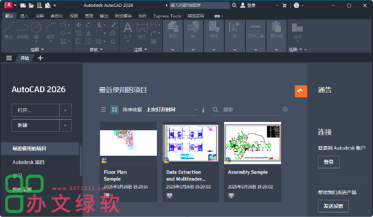
Task: Click the New file icon in Quick Access toolbar
Action: [x=23, y=5]
